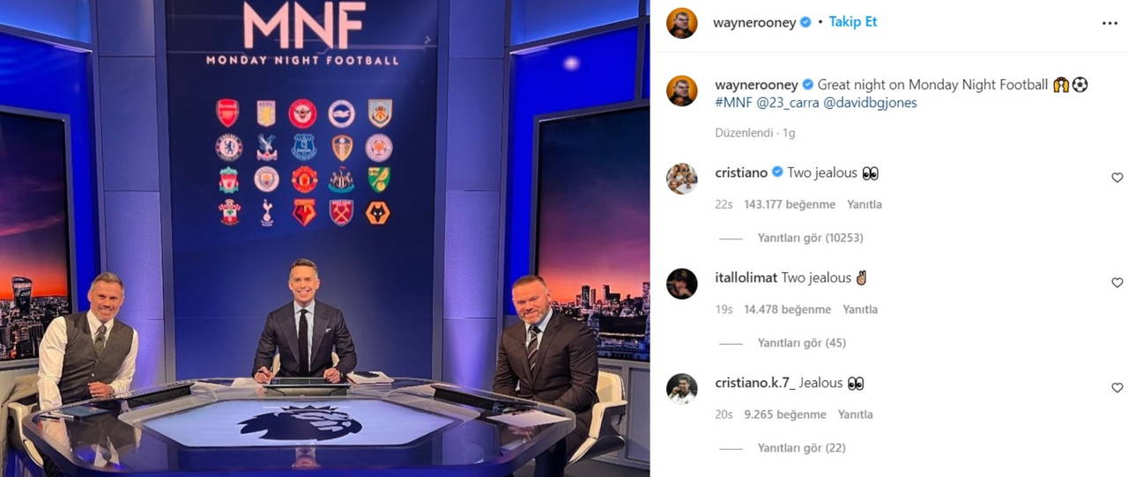The height and width of the screenshot is (477, 1128).
Task: Expand the 22 replies under cristiano.k.7_
Action: click(802, 447)
